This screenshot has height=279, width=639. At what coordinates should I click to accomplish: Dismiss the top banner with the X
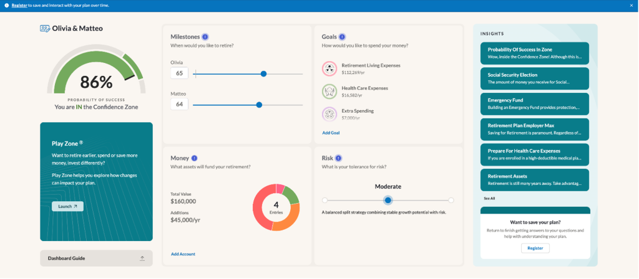pyautogui.click(x=631, y=5)
